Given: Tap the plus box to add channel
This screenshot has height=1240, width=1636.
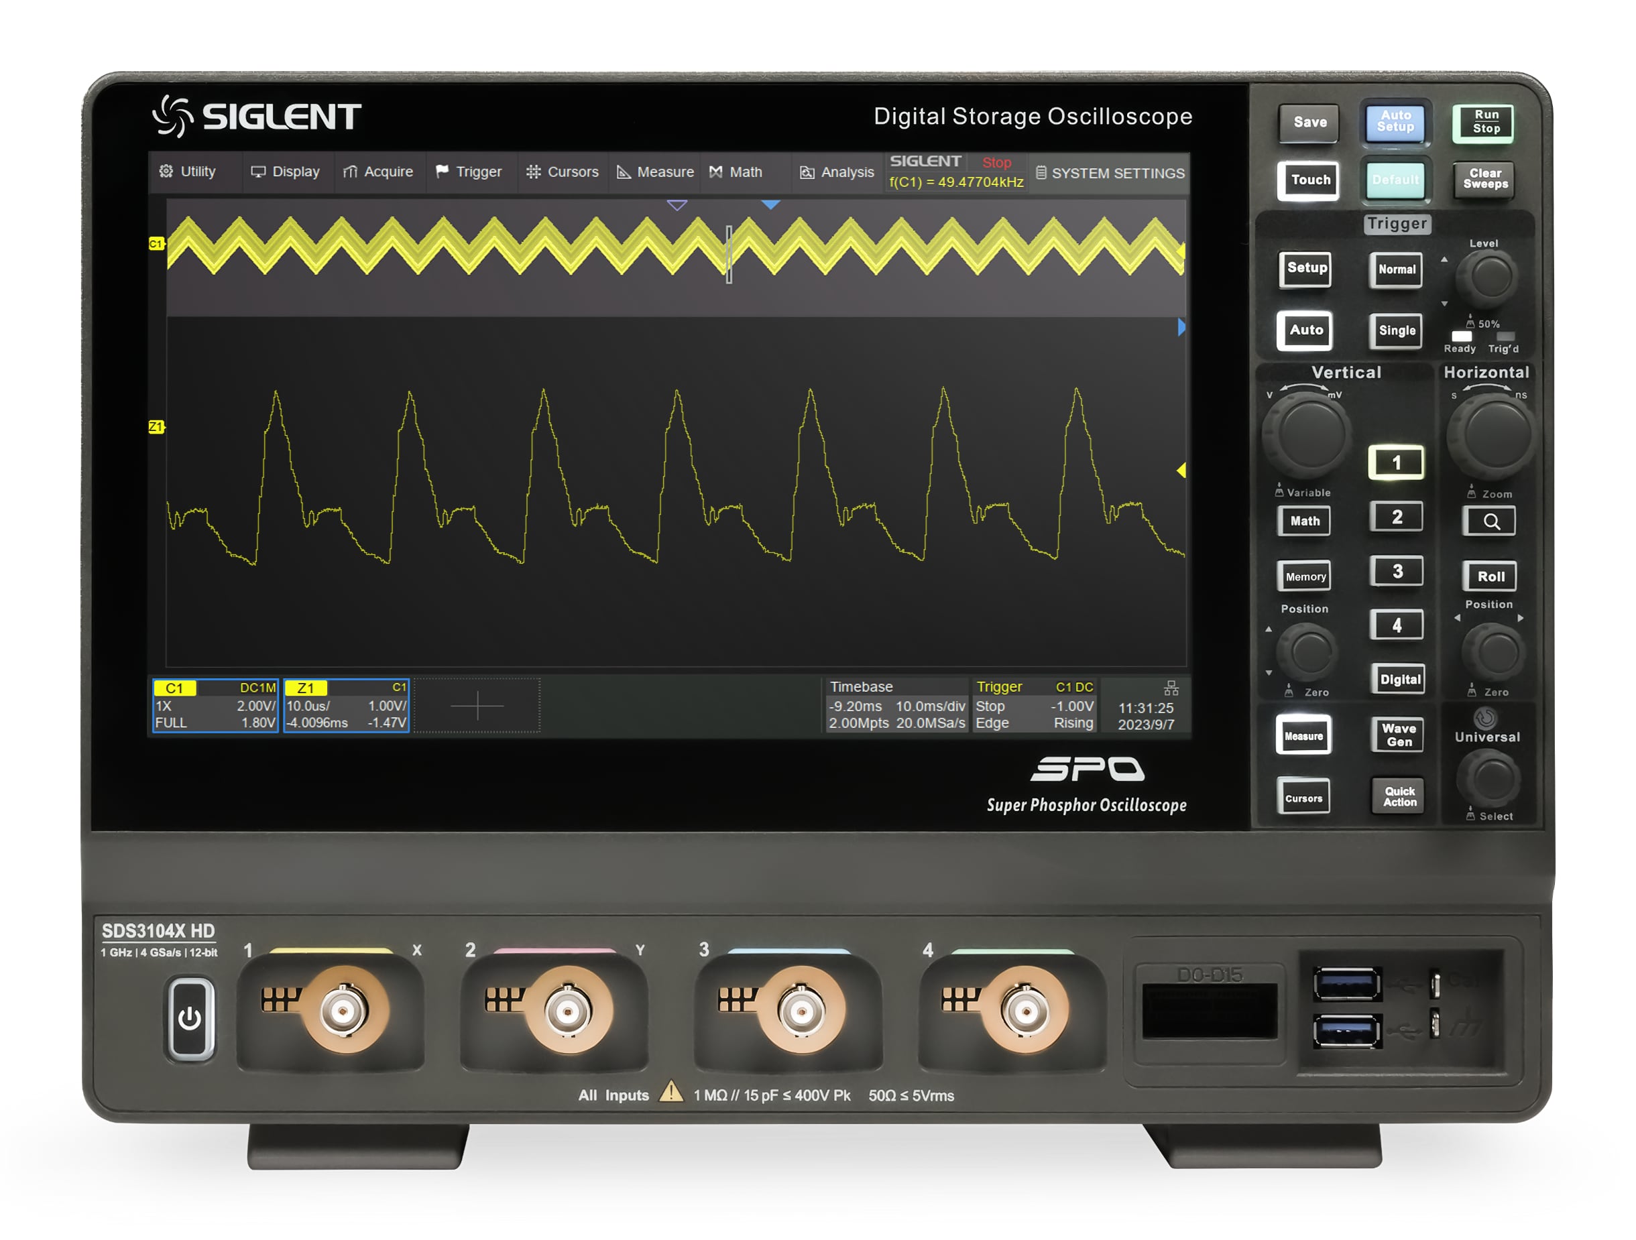Looking at the screenshot, I should [x=477, y=705].
